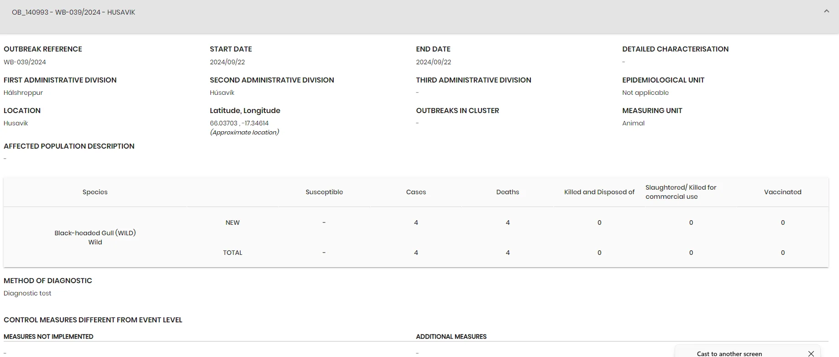Click the first administrative division Hálshreppur
Image resolution: width=839 pixels, height=357 pixels.
pos(23,93)
